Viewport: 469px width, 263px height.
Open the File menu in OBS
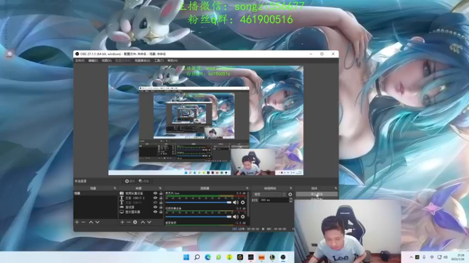pos(80,61)
